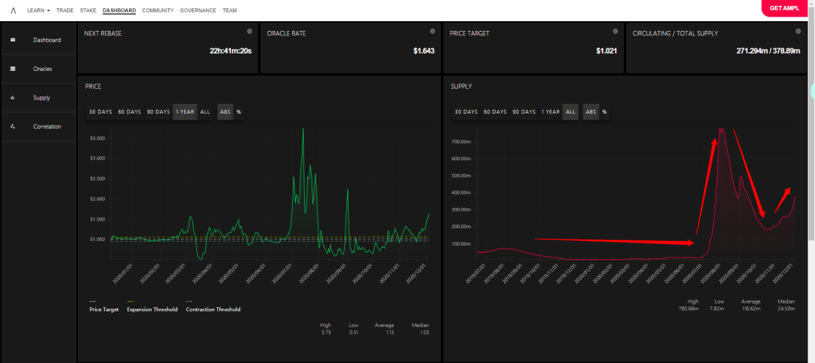Set Price chart range to 90 days
The height and width of the screenshot is (363, 815).
[158, 112]
